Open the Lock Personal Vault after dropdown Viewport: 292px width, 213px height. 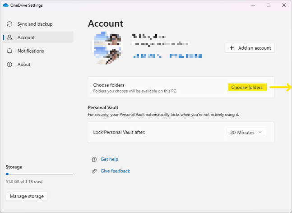tap(246, 132)
